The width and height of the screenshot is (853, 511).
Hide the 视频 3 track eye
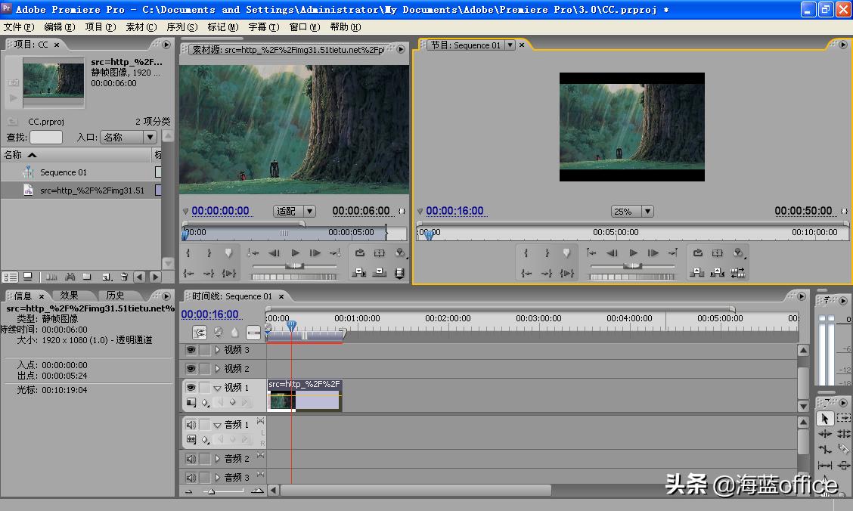point(191,350)
